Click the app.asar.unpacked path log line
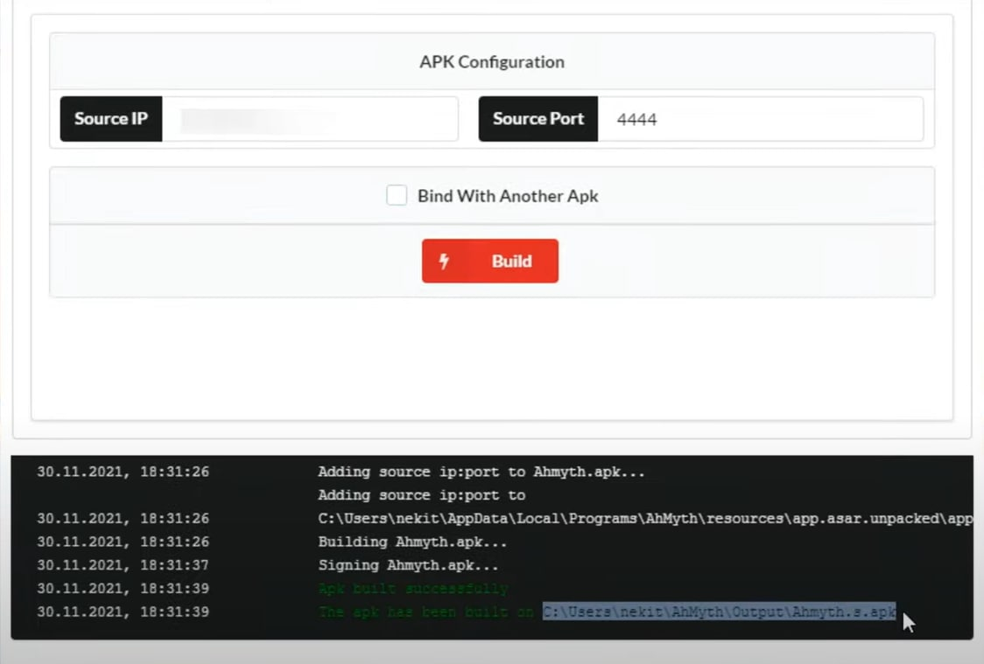 646,519
